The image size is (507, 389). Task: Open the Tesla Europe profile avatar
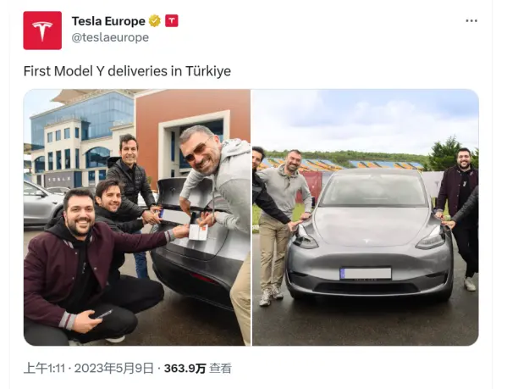[42, 31]
